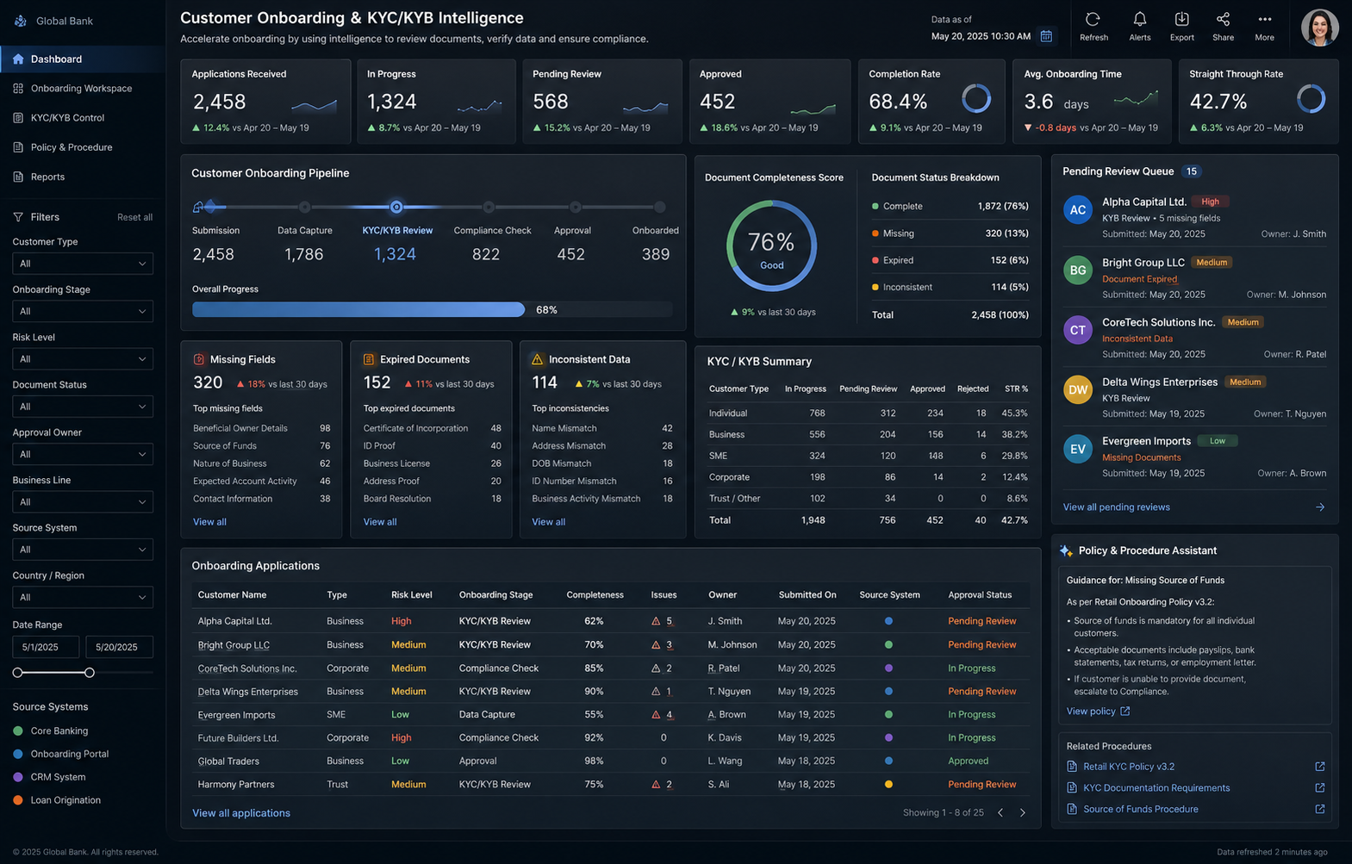The width and height of the screenshot is (1352, 864).
Task: Click the Share icon
Action: coord(1223,20)
